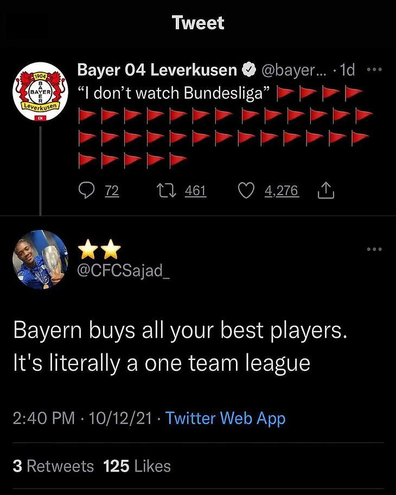Click the reply speech bubble icon
Screen dimensions: 396x495
click(x=87, y=190)
